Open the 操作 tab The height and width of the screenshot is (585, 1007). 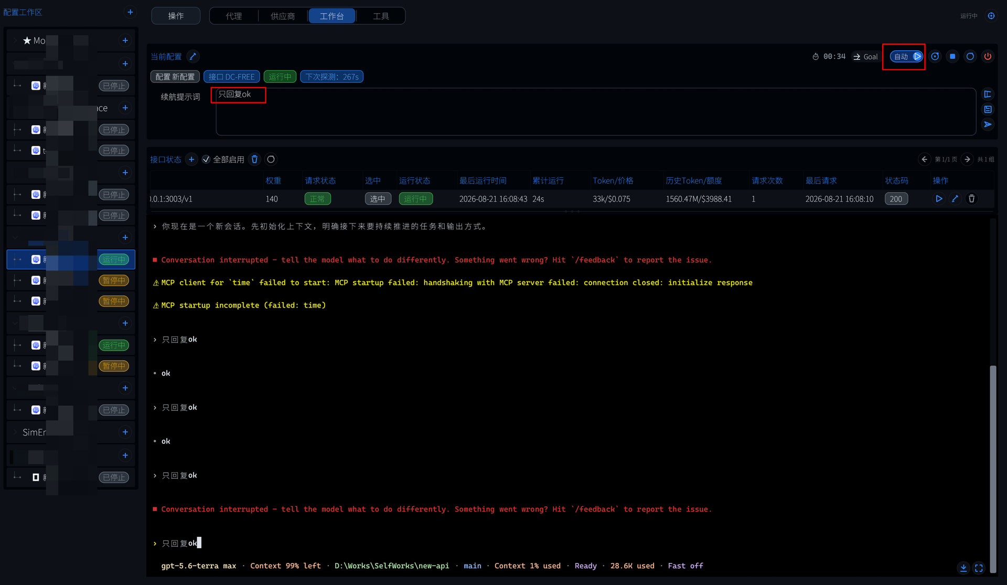(176, 16)
